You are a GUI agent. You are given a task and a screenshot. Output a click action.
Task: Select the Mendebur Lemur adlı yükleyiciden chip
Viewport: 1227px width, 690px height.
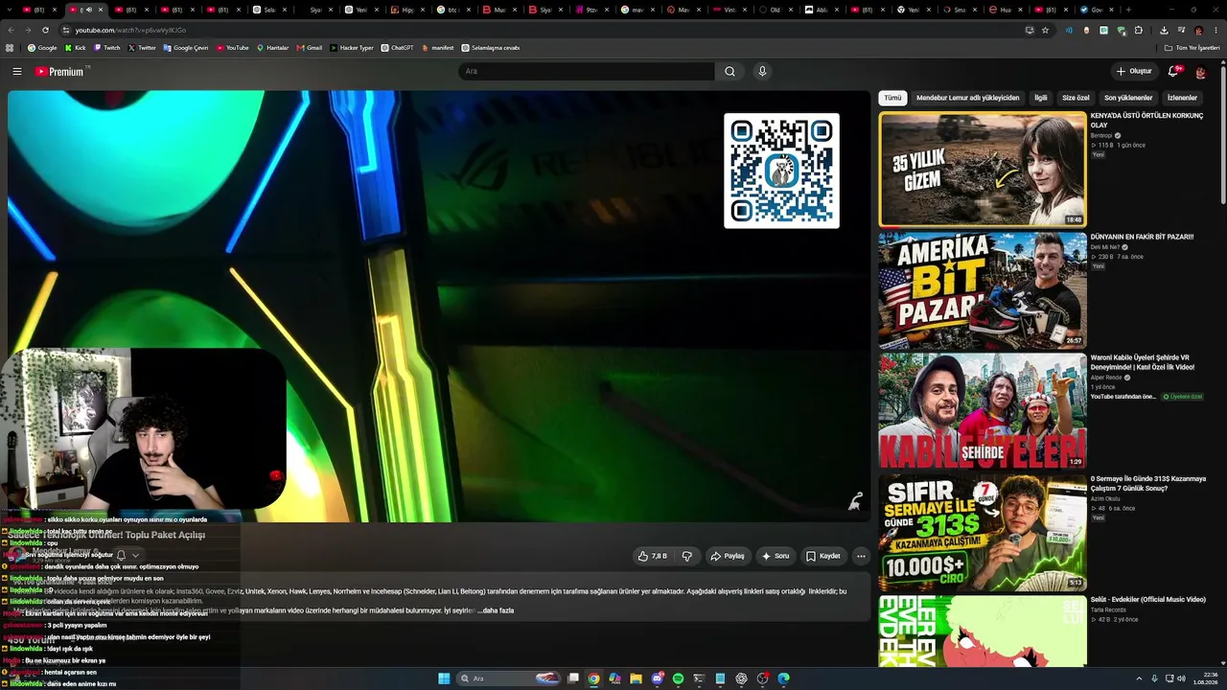[967, 98]
